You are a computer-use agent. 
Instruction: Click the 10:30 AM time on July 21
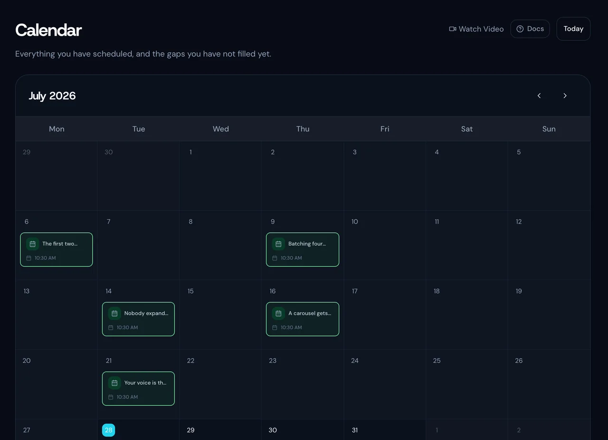(x=127, y=397)
